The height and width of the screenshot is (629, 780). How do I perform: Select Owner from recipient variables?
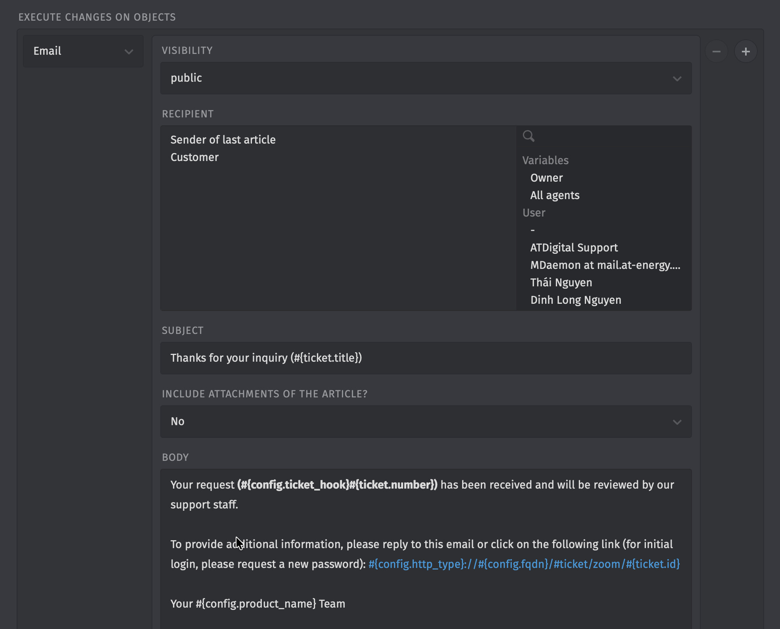546,178
